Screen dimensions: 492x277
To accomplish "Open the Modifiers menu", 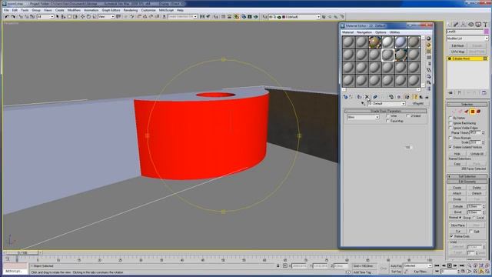I will click(74, 10).
